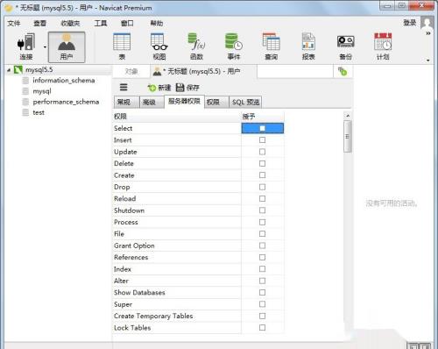438x349 pixels.
Task: Click the user avatar icon near 登录
Action: click(x=427, y=23)
